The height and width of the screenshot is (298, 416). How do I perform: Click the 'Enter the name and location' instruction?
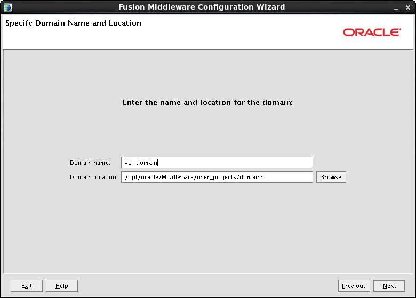pyautogui.click(x=208, y=102)
